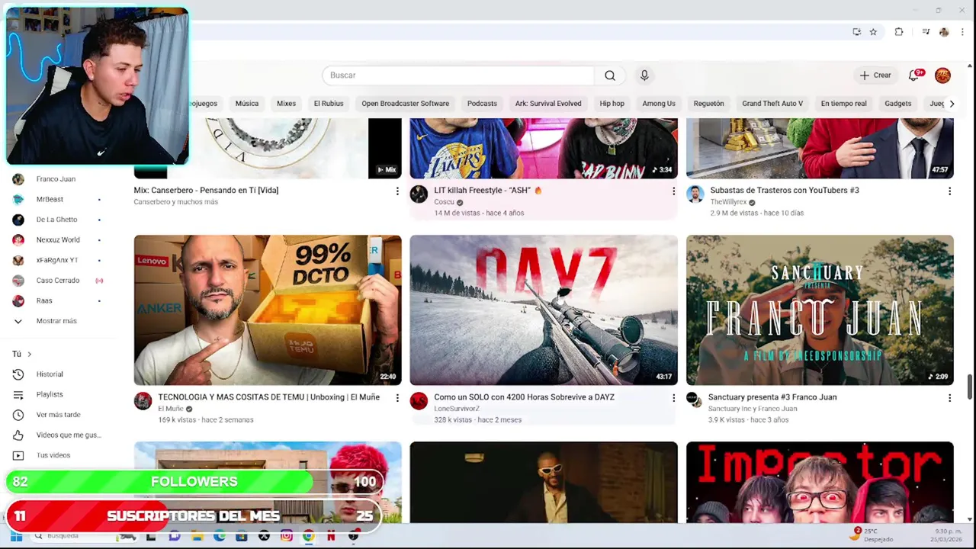Open TheWillyrex channel avatar
This screenshot has height=549, width=976.
695,194
